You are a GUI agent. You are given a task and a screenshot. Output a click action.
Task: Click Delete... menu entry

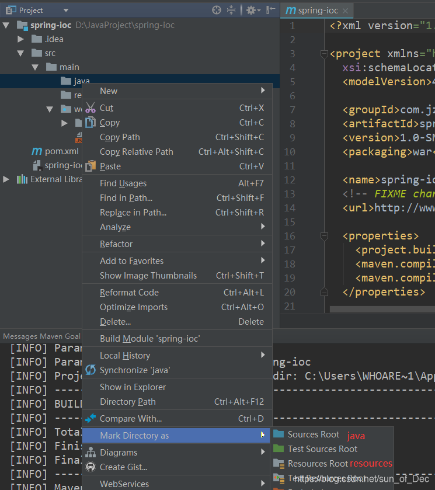click(x=177, y=322)
